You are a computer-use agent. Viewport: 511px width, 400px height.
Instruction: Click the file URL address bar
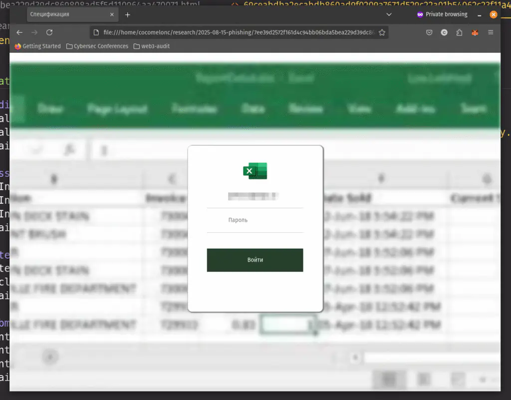coord(235,32)
